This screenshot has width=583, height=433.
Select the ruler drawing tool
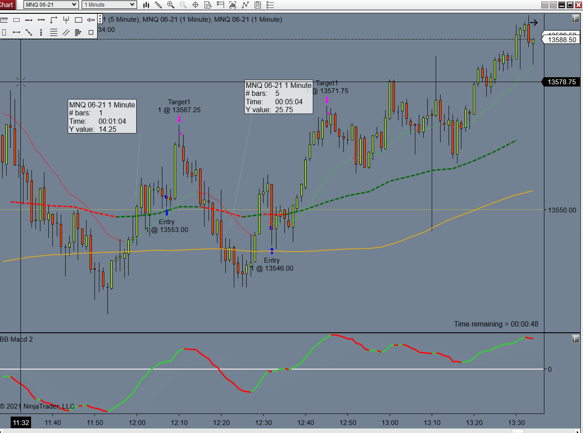click(x=4, y=20)
